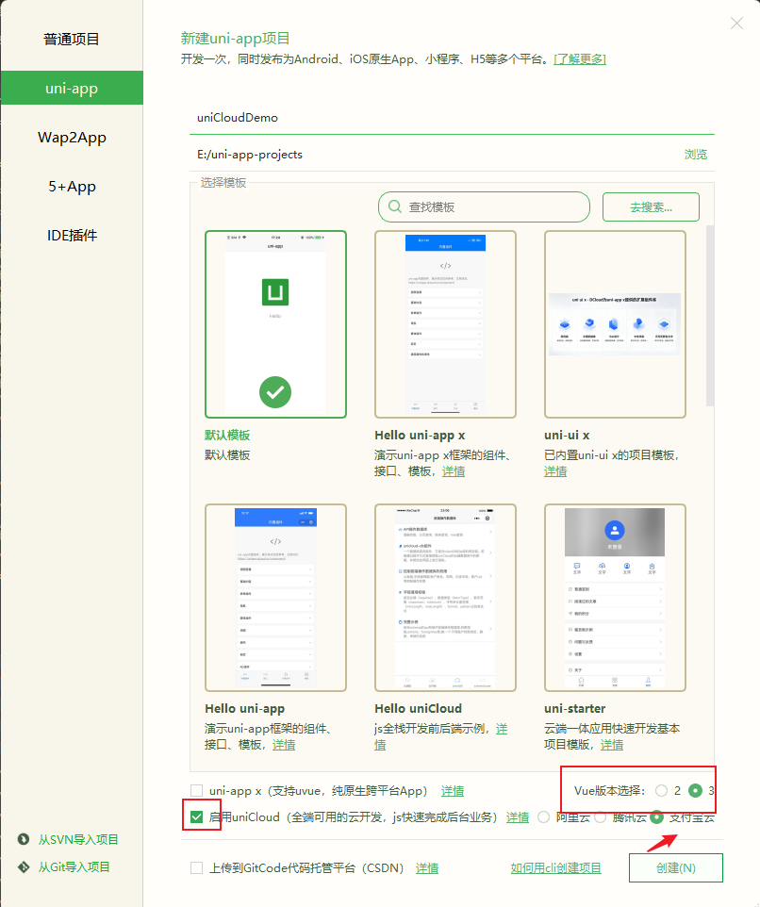The image size is (760, 907).
Task: Select the uni-starter template thumbnail
Action: coord(615,598)
